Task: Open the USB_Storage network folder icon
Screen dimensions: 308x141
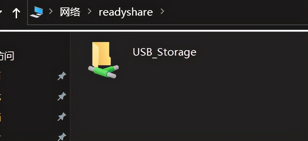Action: (103, 60)
